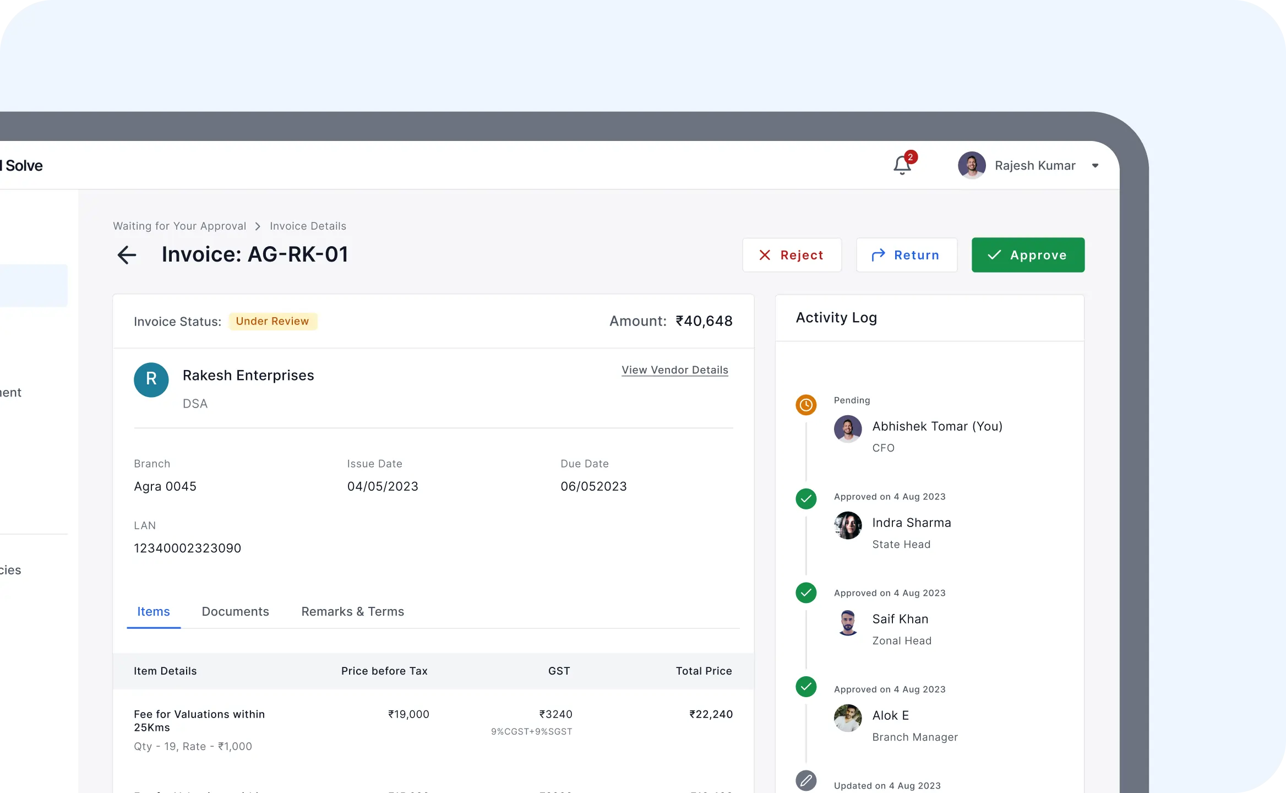Screen dimensions: 1286x793
Task: Click the back arrow beside the invoice title
Action: click(x=127, y=255)
